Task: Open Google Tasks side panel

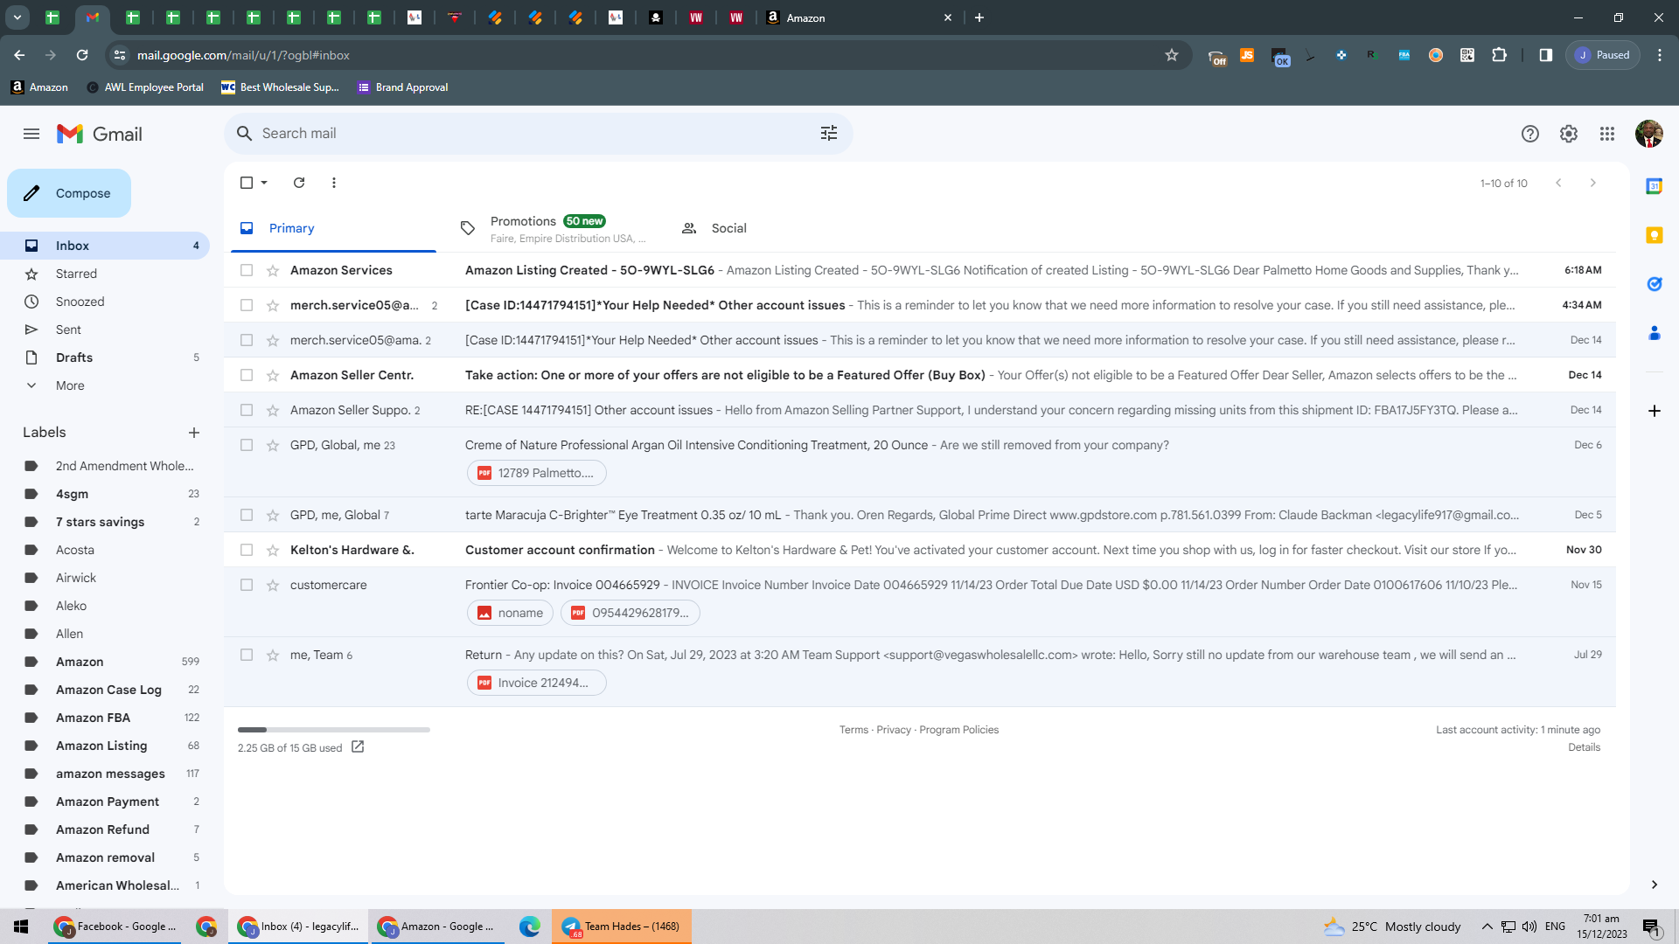Action: point(1654,284)
